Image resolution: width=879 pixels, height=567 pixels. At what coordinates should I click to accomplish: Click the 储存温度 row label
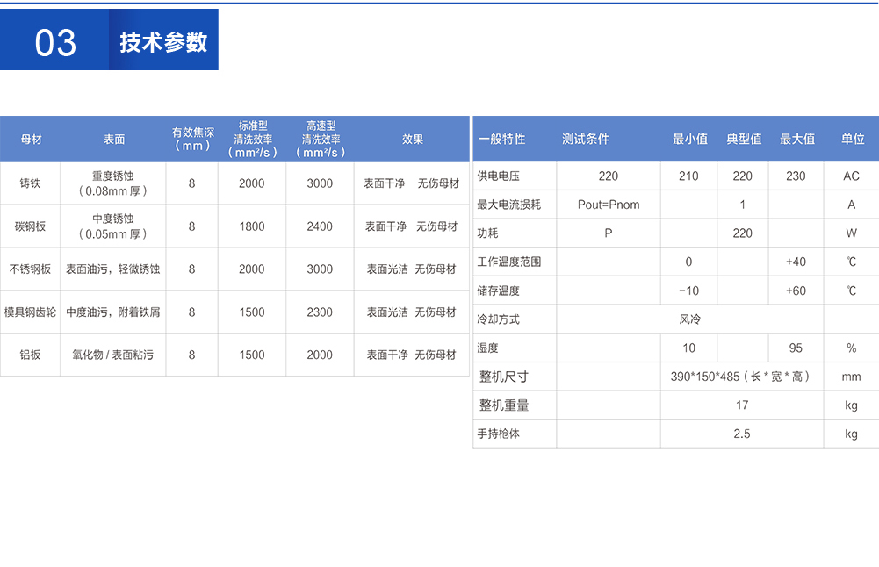(498, 291)
